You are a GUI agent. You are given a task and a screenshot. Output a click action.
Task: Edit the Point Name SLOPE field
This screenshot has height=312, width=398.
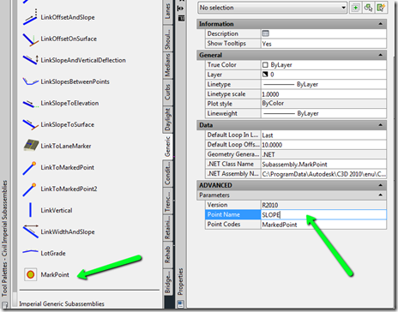[x=323, y=214]
